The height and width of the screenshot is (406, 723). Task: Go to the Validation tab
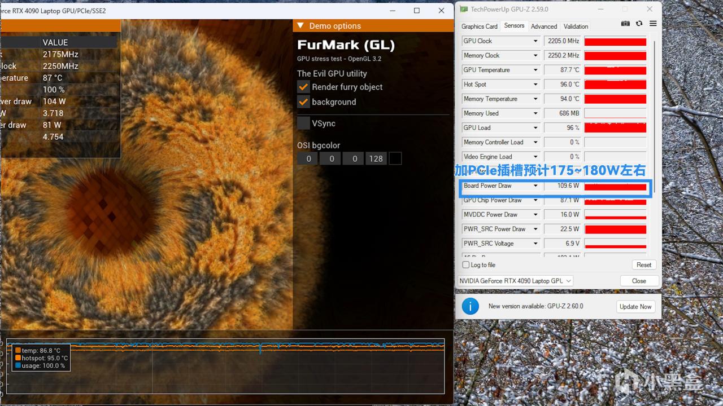pyautogui.click(x=576, y=27)
